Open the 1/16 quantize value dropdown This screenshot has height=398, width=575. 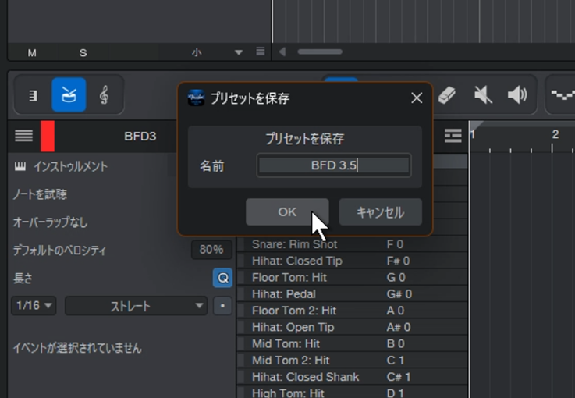coord(34,306)
